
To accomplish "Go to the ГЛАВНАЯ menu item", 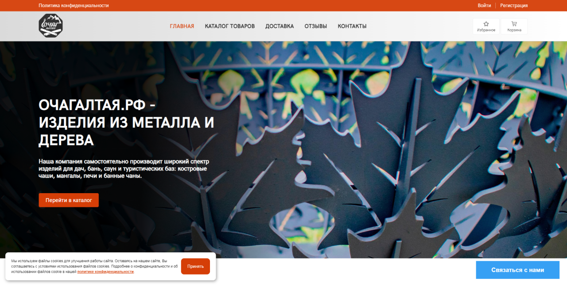I will tap(182, 26).
